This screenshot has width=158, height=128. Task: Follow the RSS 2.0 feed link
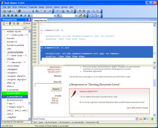55,98
